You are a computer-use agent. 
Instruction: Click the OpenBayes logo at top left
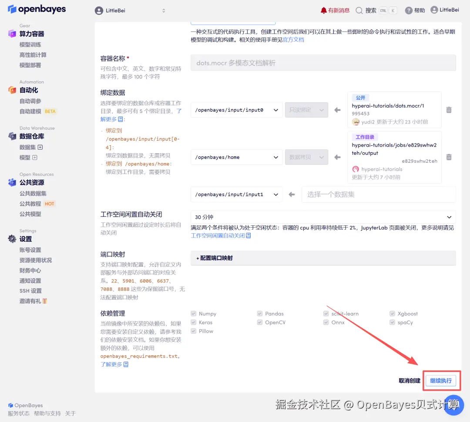[x=37, y=9]
